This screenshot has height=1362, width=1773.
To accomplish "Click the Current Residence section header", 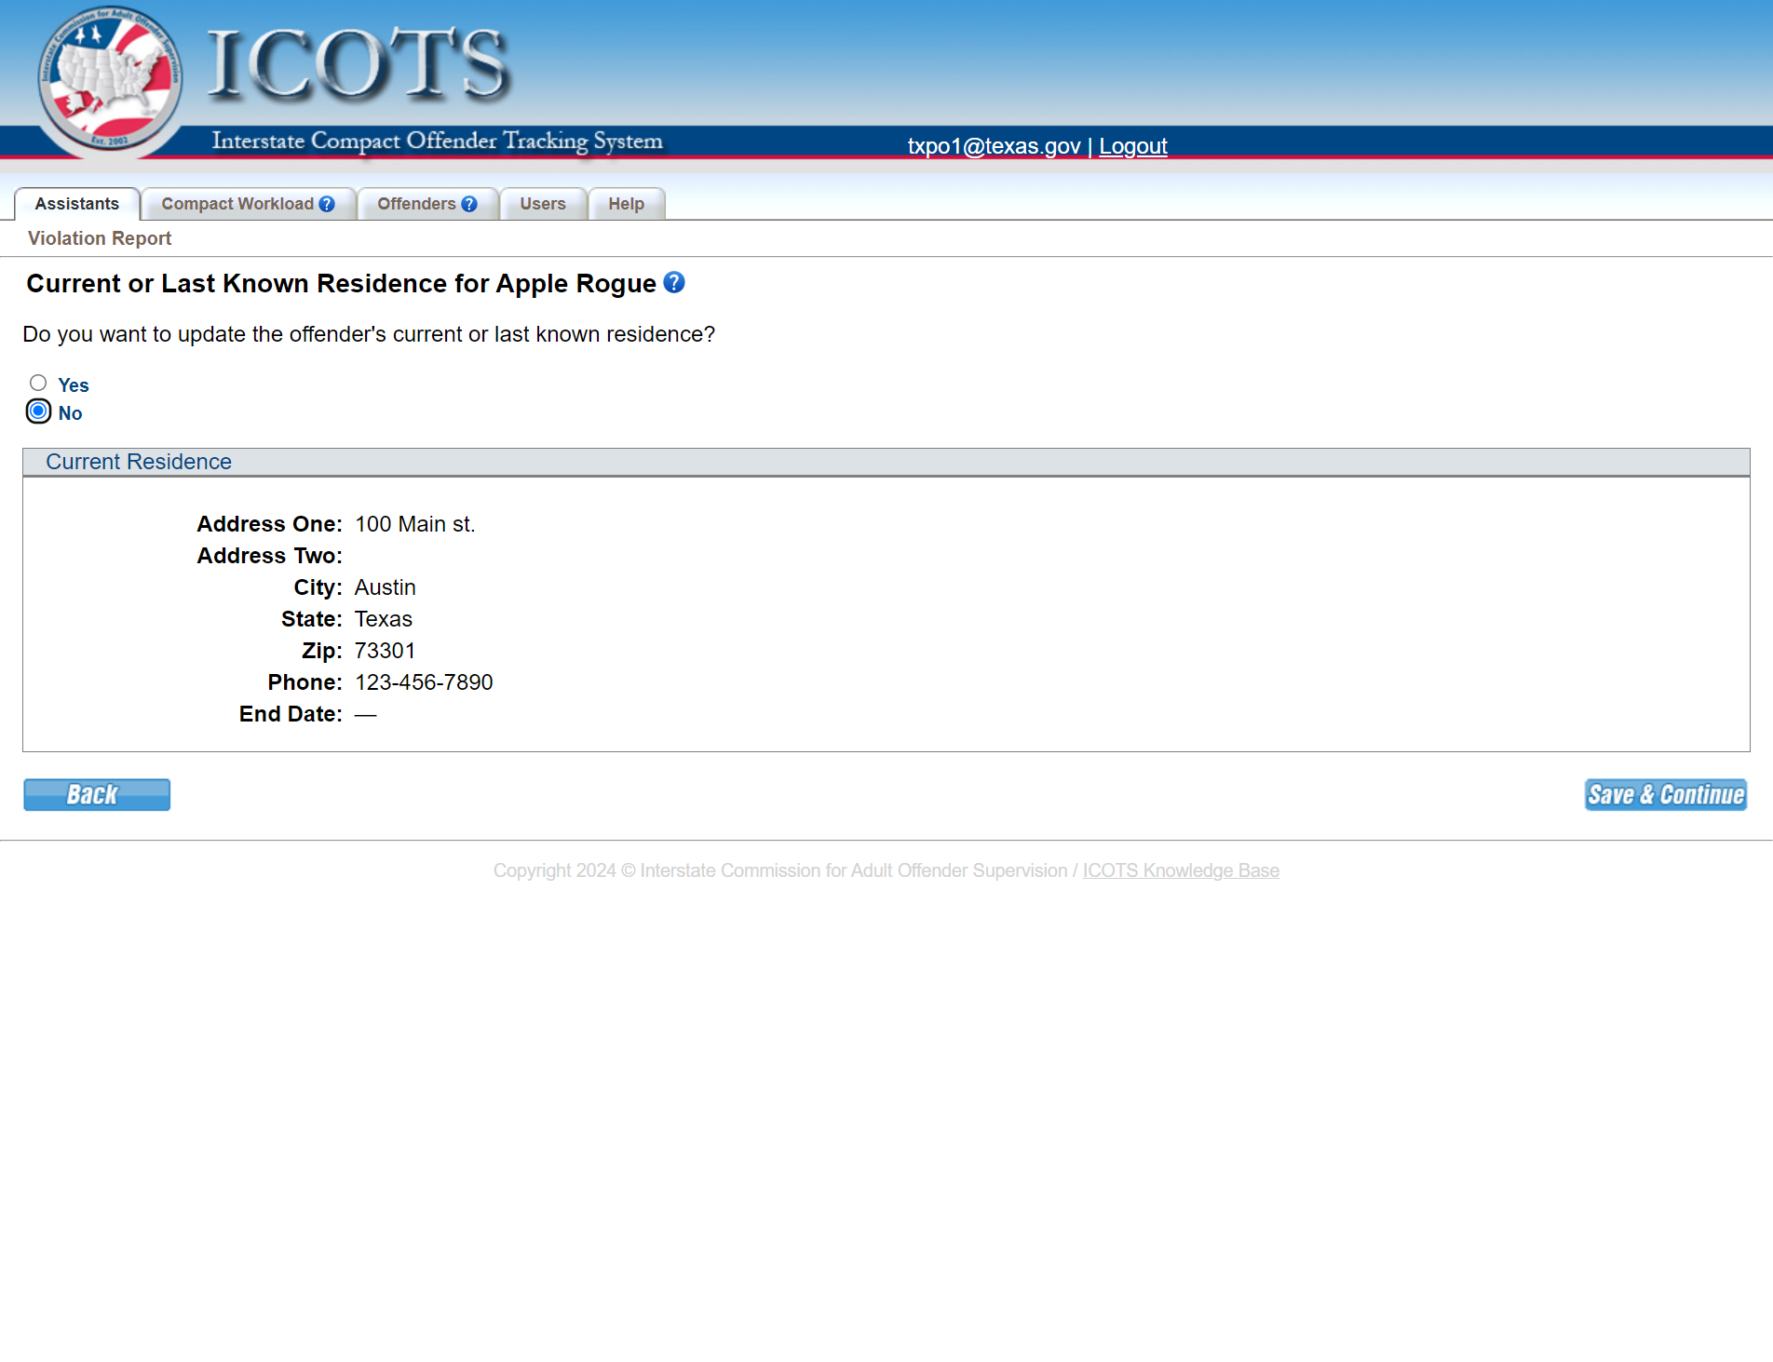I will click(886, 462).
